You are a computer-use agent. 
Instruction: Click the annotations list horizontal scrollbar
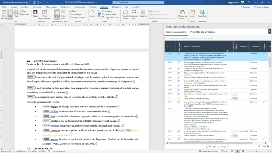coord(211,143)
